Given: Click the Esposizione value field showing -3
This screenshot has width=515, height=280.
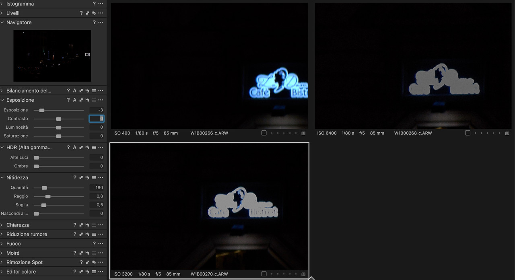Looking at the screenshot, I should point(97,110).
